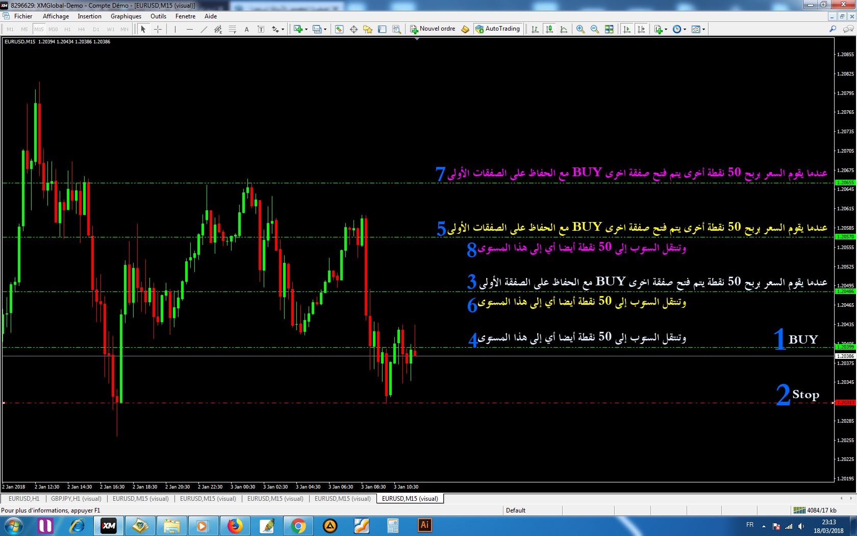Click the red Stop level price marker
The image size is (857, 536).
point(845,403)
